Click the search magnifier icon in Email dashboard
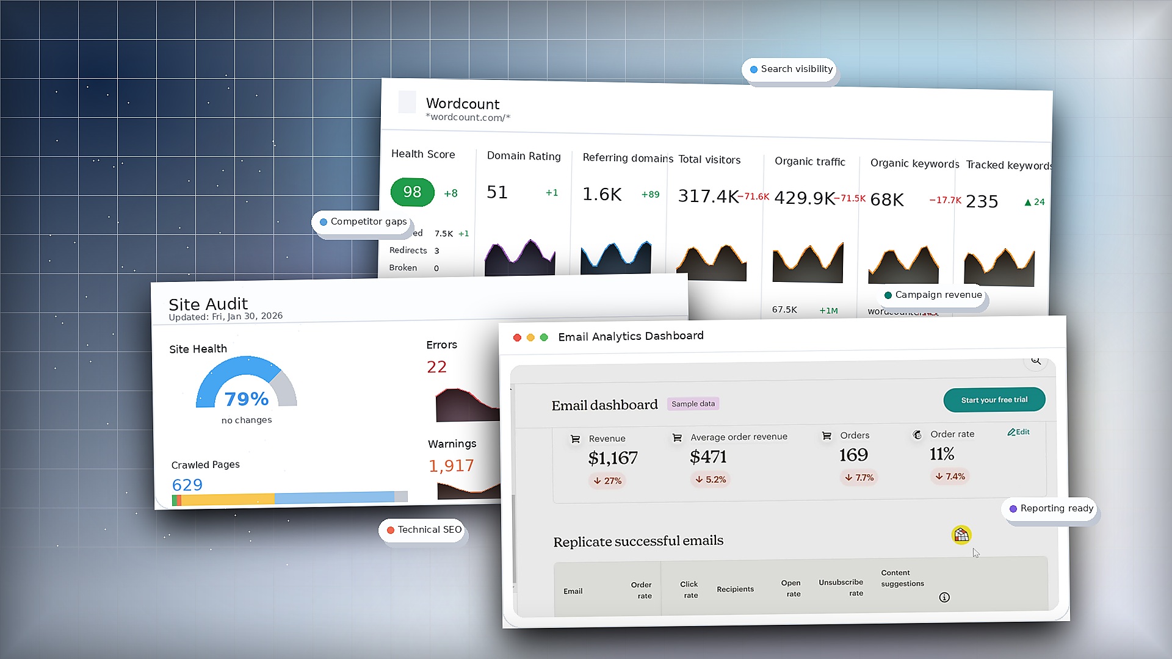This screenshot has width=1172, height=659. [1036, 361]
